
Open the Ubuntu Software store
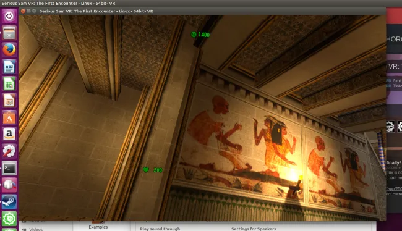coord(9,117)
